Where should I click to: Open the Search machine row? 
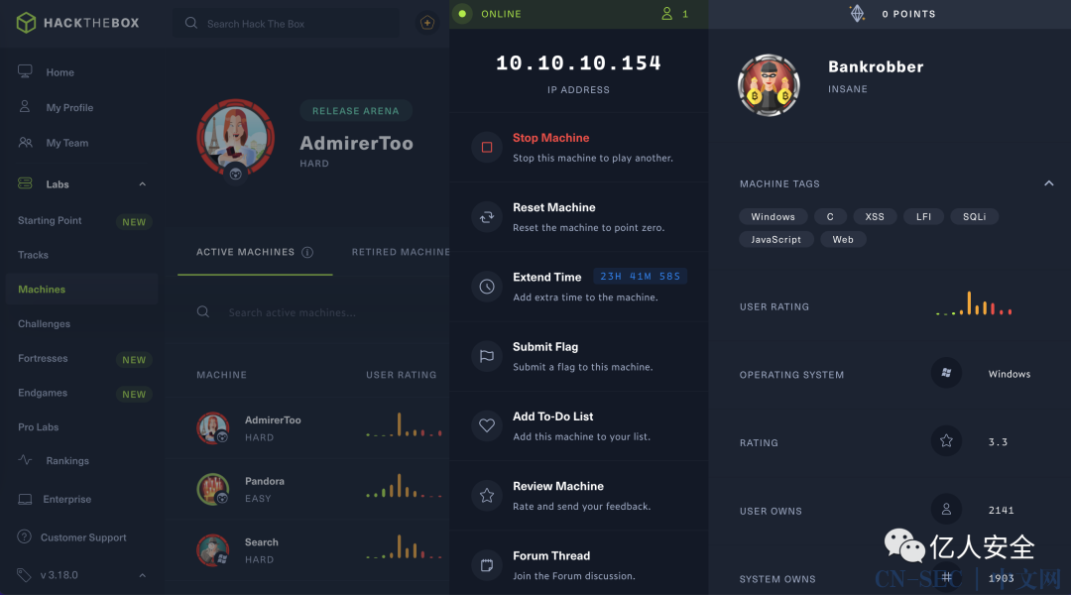point(307,550)
